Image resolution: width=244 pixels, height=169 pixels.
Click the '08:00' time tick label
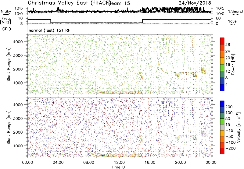pos(89,163)
